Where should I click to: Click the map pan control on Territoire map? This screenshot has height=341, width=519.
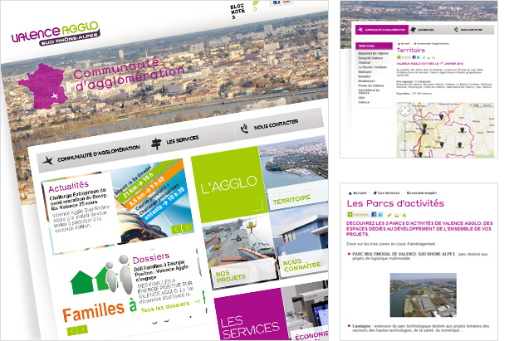[x=404, y=111]
